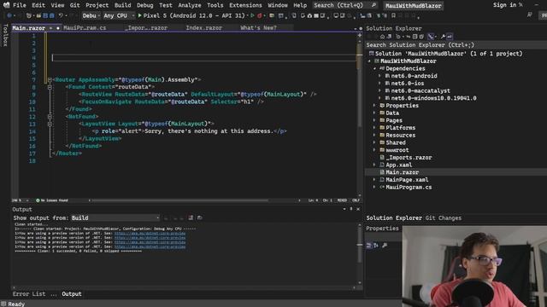Image resolution: width=547 pixels, height=307 pixels.
Task: Open the Extensions menu
Action: point(245,5)
